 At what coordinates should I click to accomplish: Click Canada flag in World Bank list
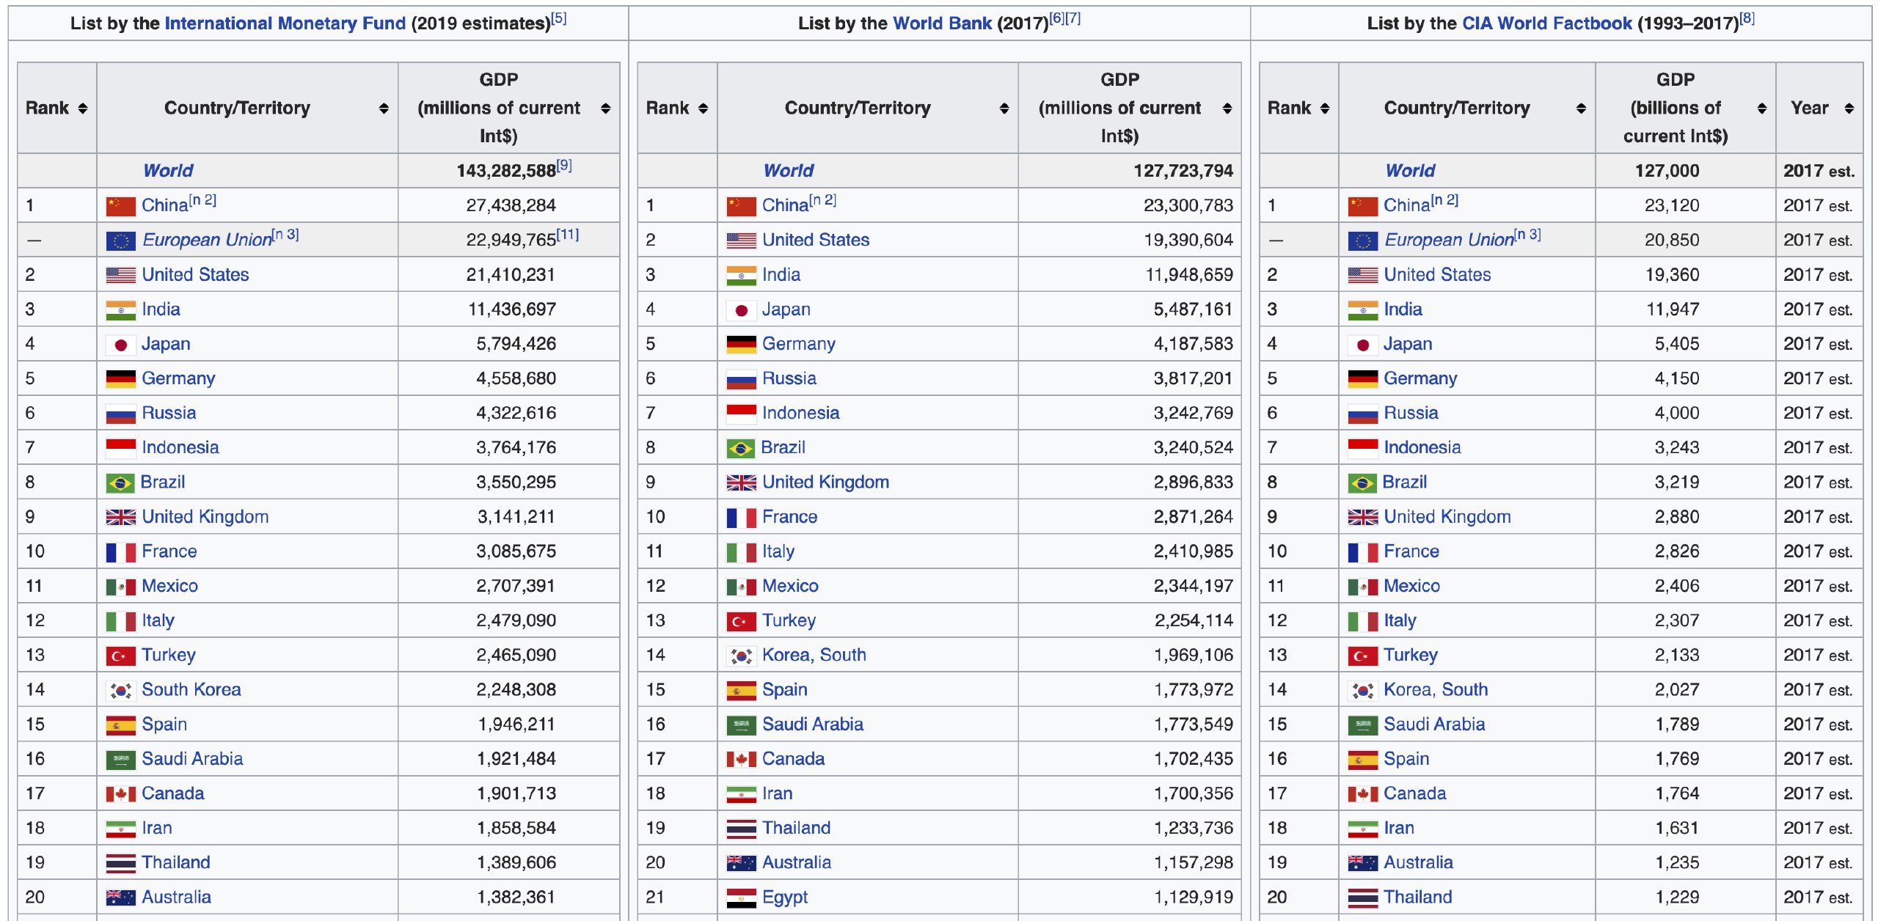pos(741,760)
